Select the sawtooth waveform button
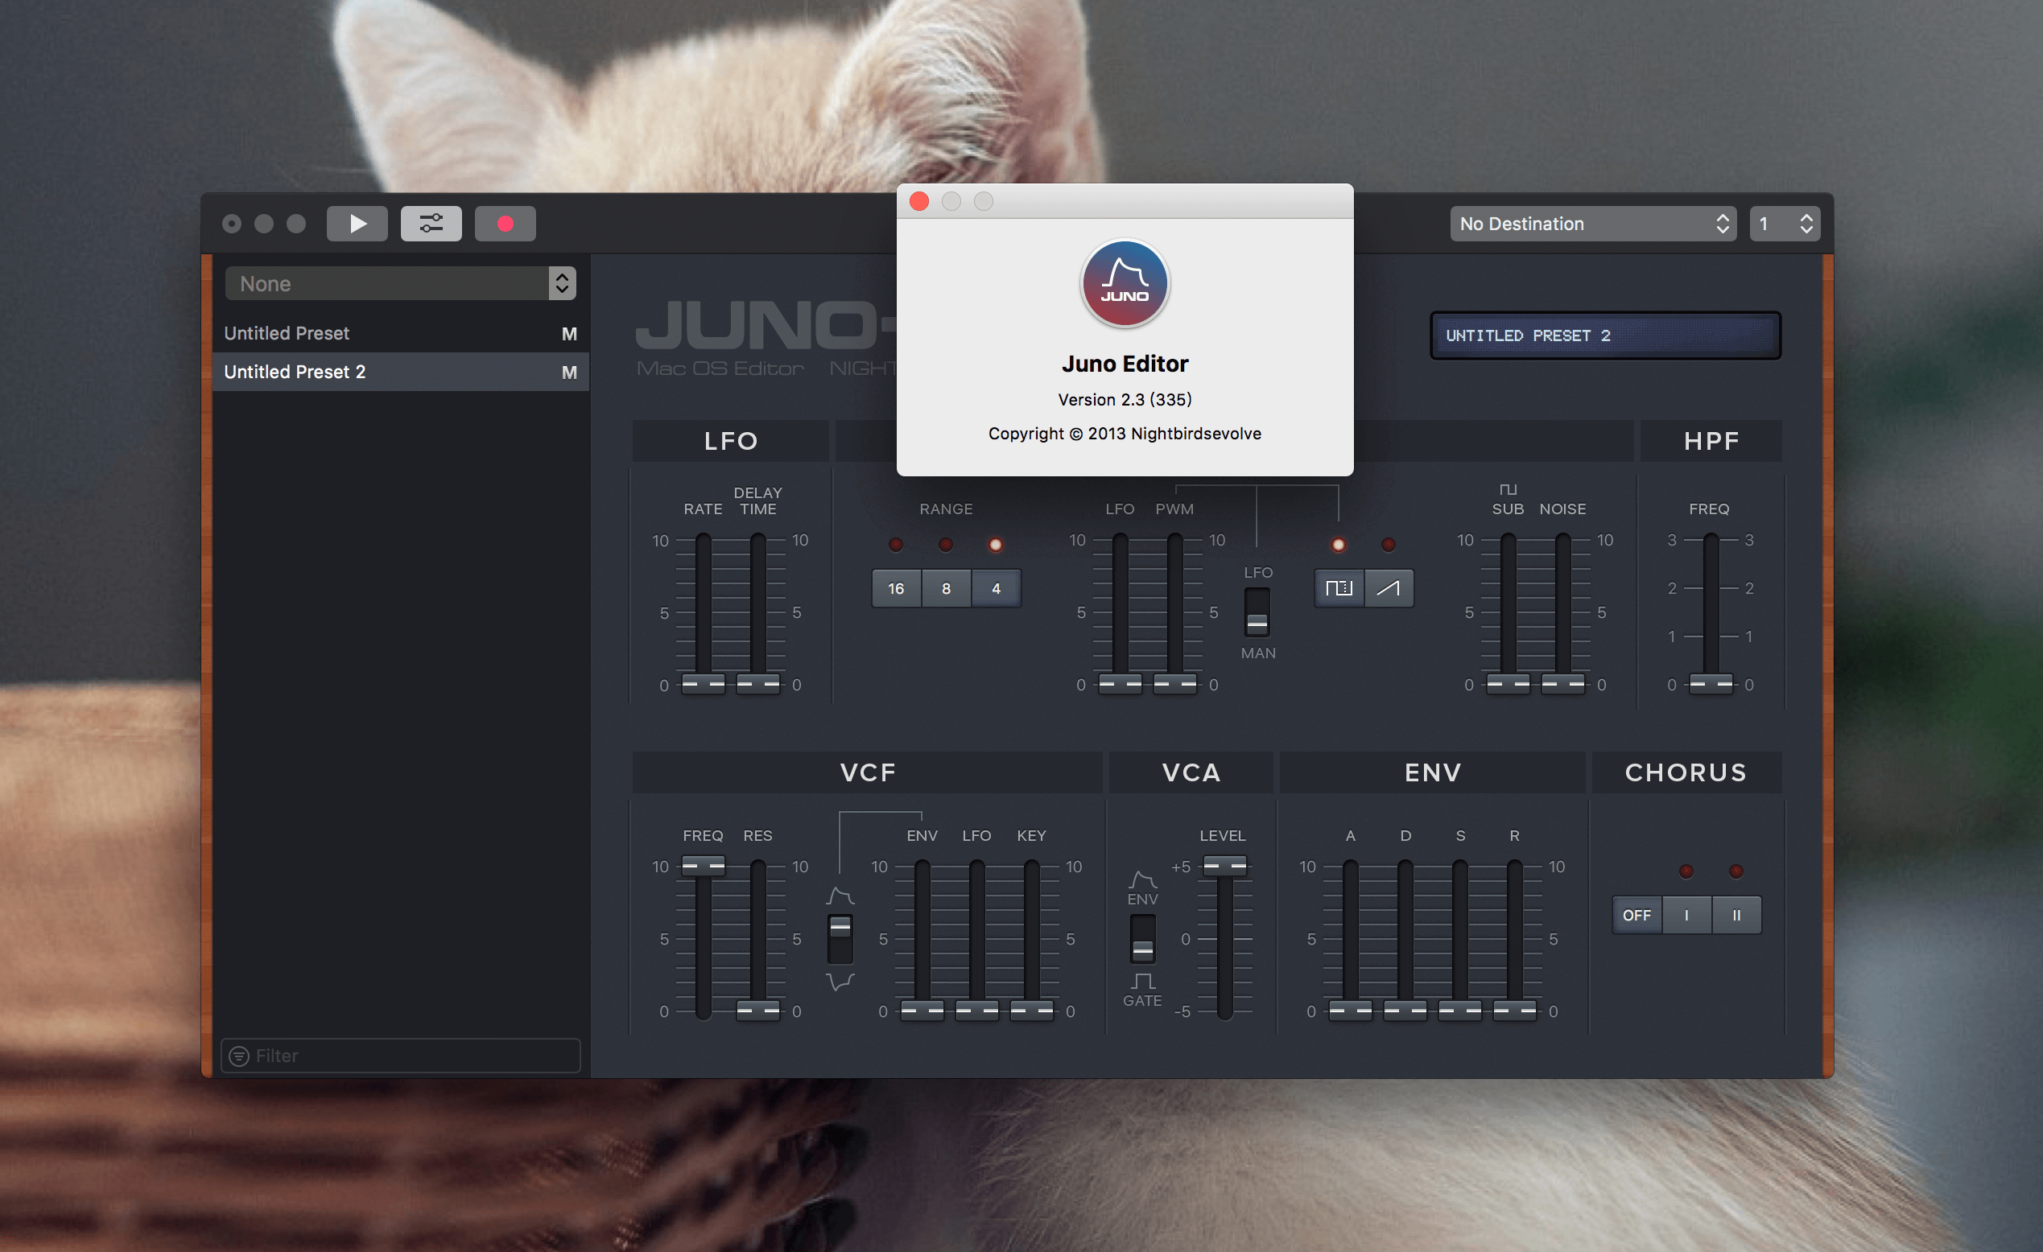The height and width of the screenshot is (1252, 2043). [1389, 588]
